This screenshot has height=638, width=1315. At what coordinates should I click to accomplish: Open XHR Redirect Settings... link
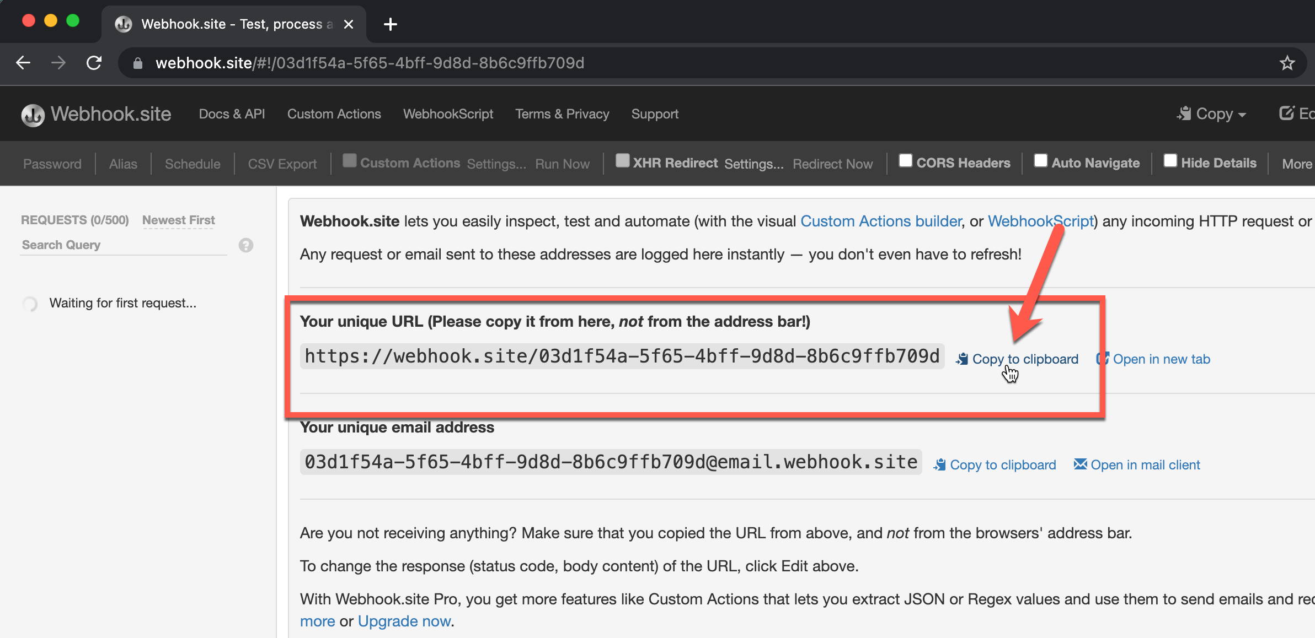pyautogui.click(x=754, y=164)
